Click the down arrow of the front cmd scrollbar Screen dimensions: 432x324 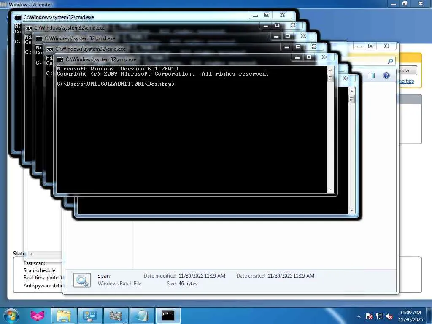click(331, 189)
